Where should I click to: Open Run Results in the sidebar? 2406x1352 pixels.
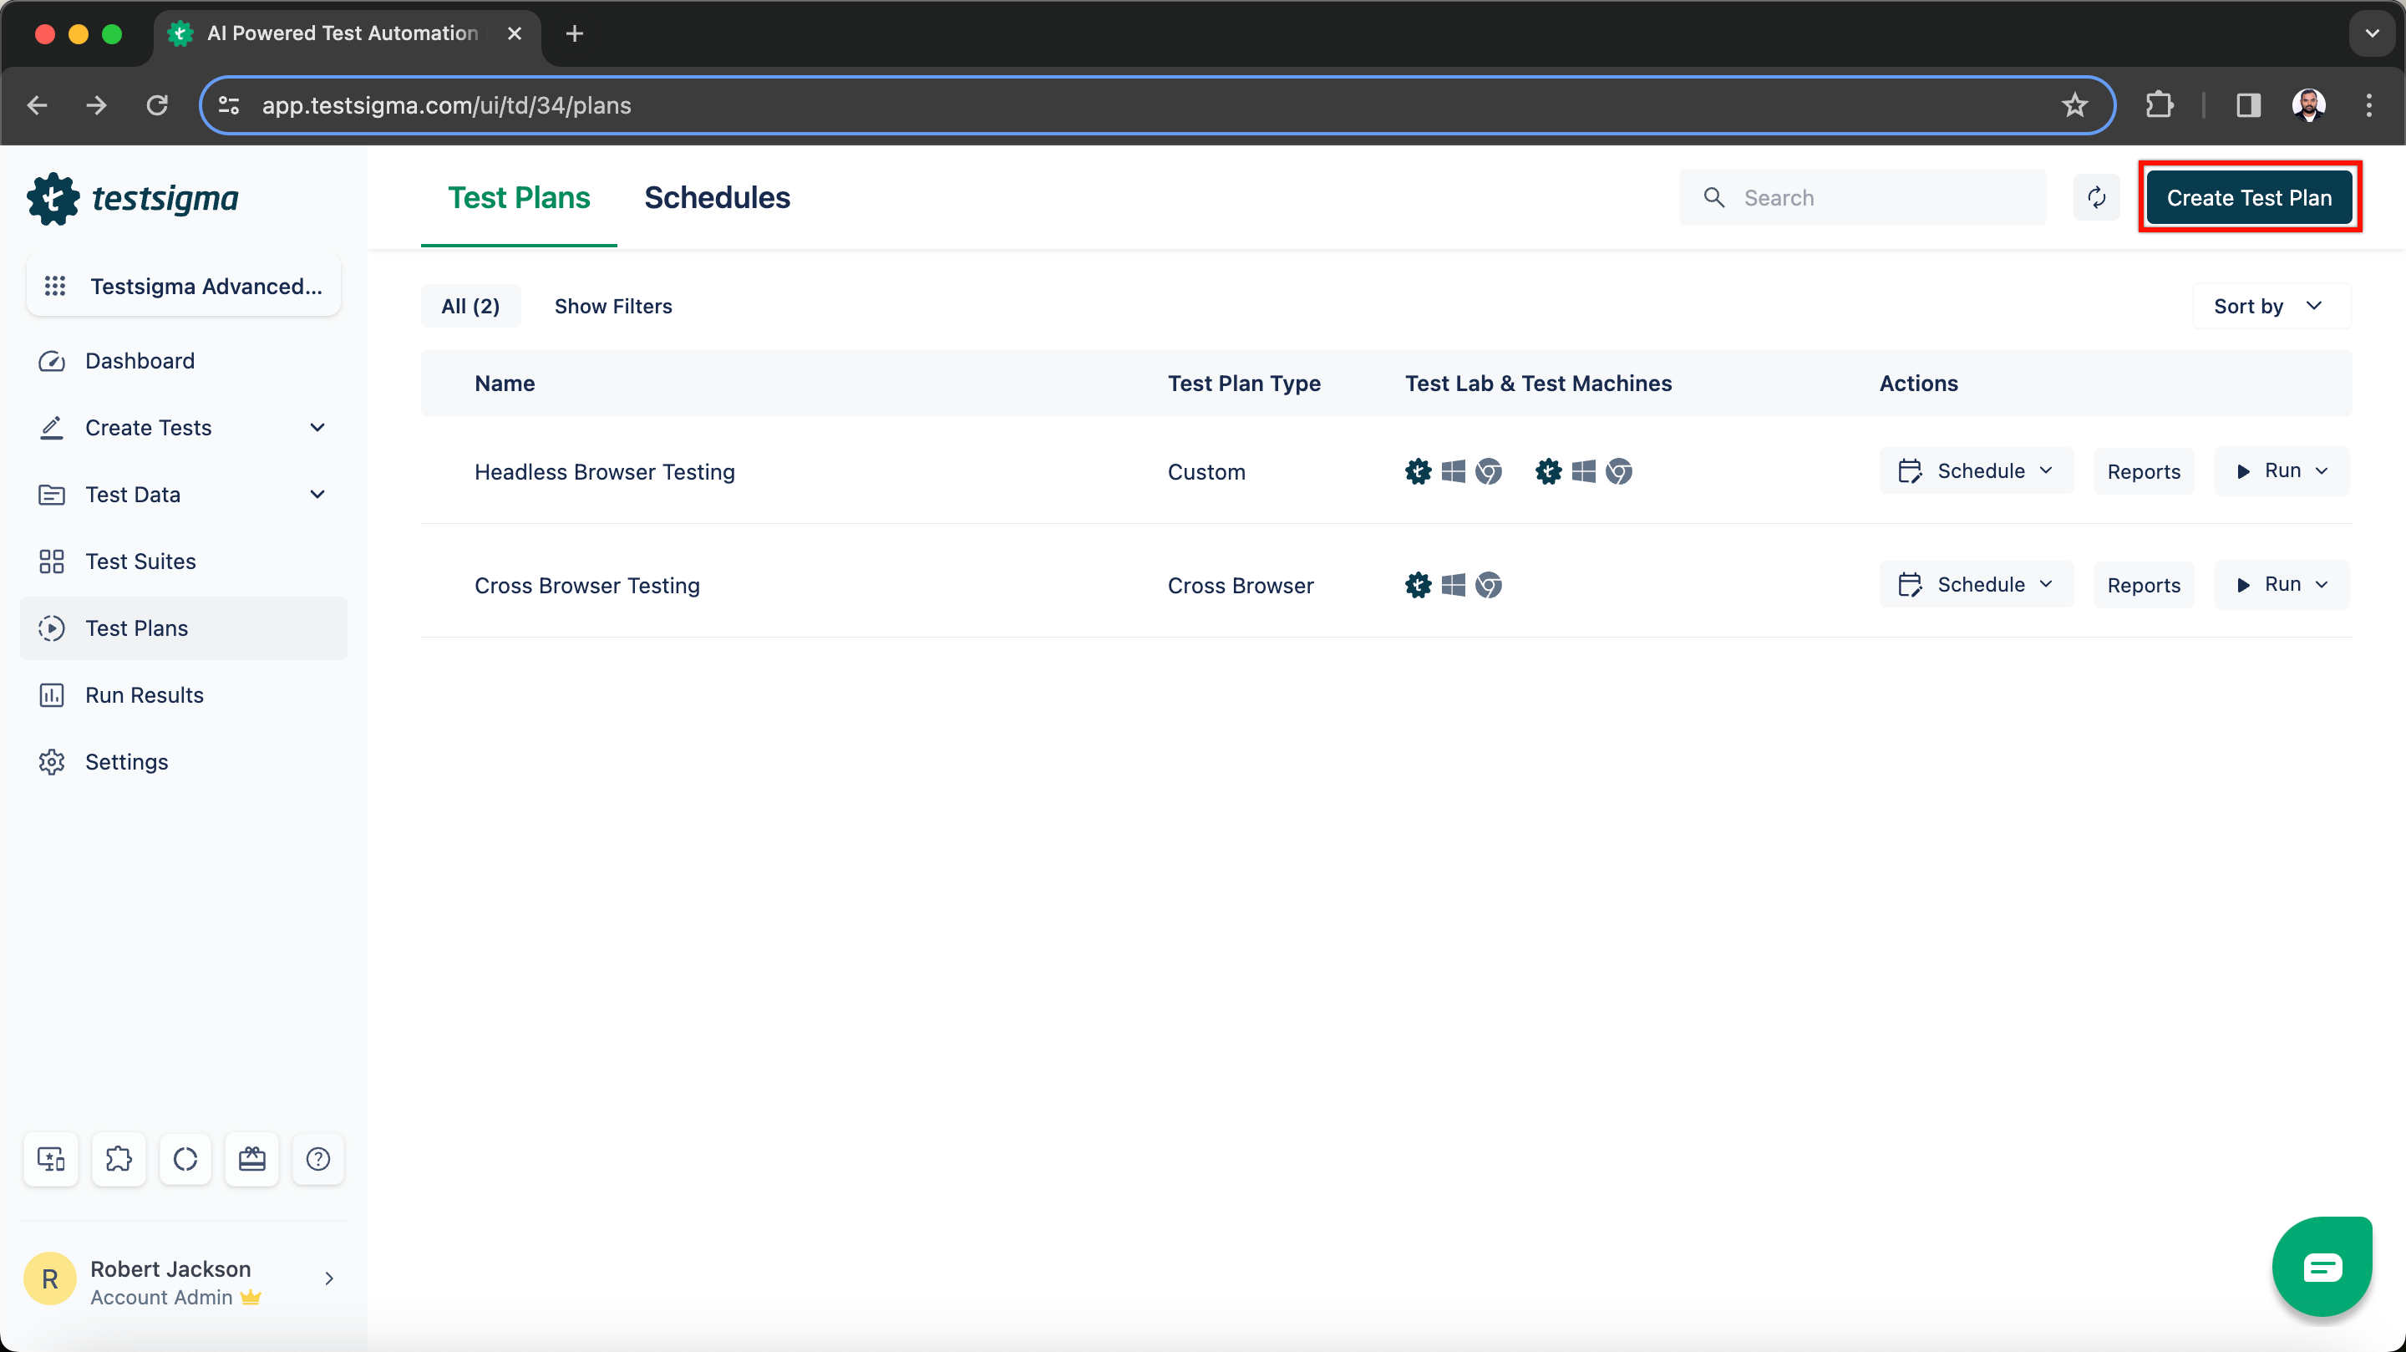click(184, 695)
